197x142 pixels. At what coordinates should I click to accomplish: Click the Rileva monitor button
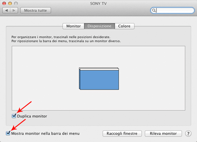click(x=163, y=133)
